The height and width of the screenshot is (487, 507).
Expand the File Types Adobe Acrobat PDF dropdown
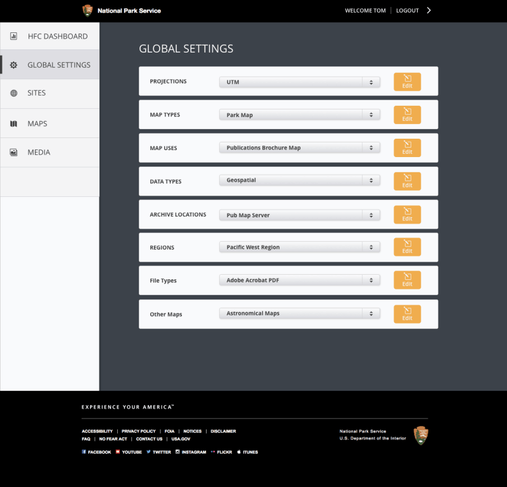[x=299, y=280]
